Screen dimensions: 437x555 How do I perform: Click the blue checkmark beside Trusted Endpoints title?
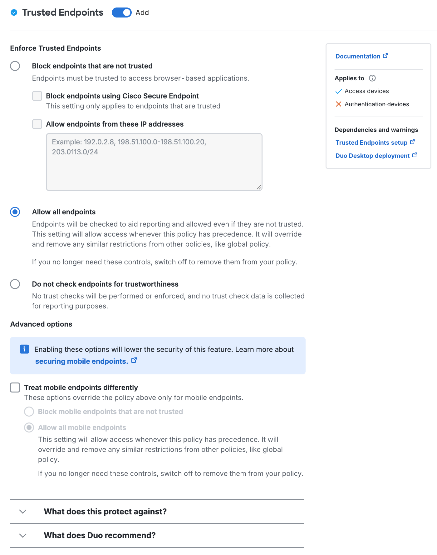pos(13,12)
